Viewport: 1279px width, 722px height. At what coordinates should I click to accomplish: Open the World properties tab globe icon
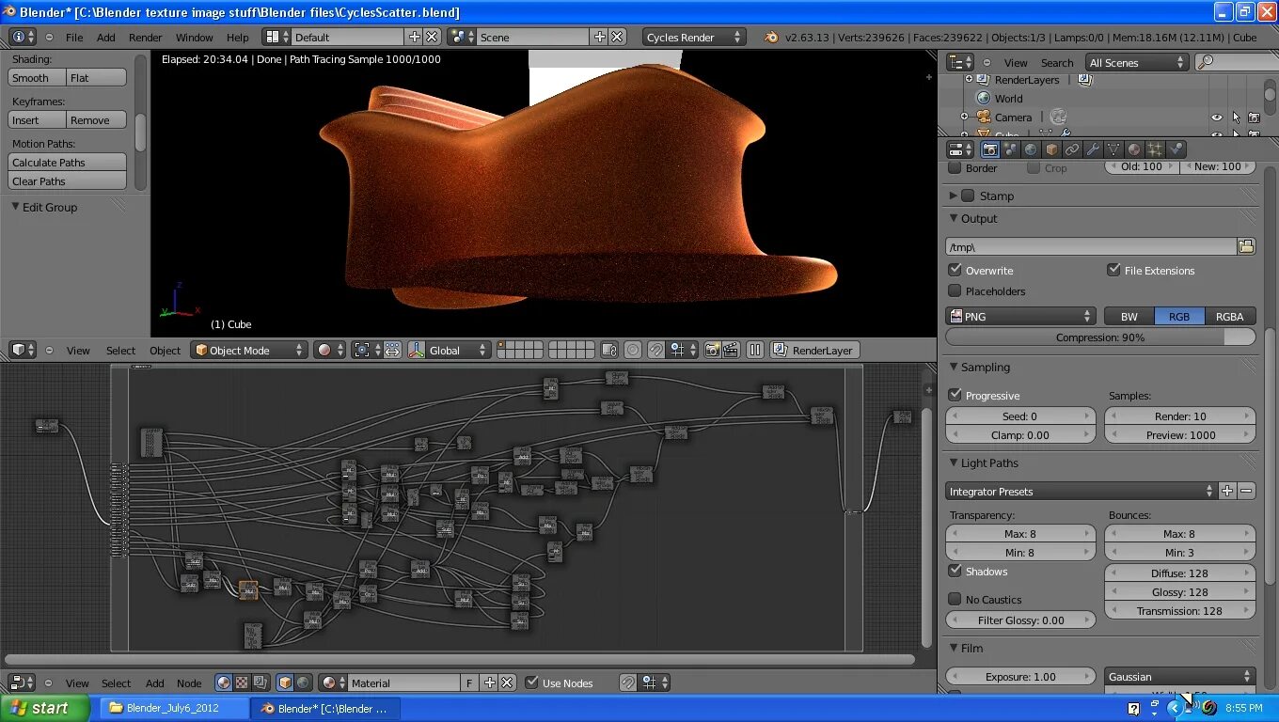[x=1031, y=149]
